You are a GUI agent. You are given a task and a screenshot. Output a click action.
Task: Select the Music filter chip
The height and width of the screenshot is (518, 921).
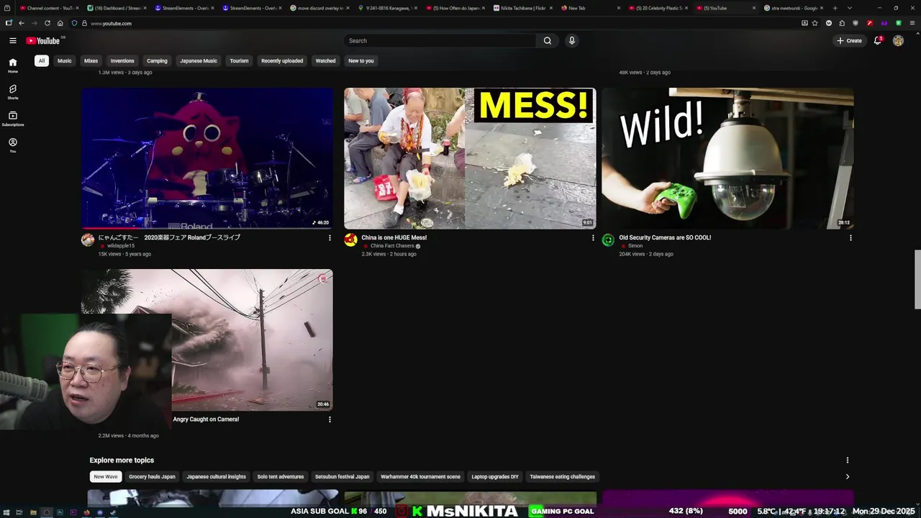[65, 61]
